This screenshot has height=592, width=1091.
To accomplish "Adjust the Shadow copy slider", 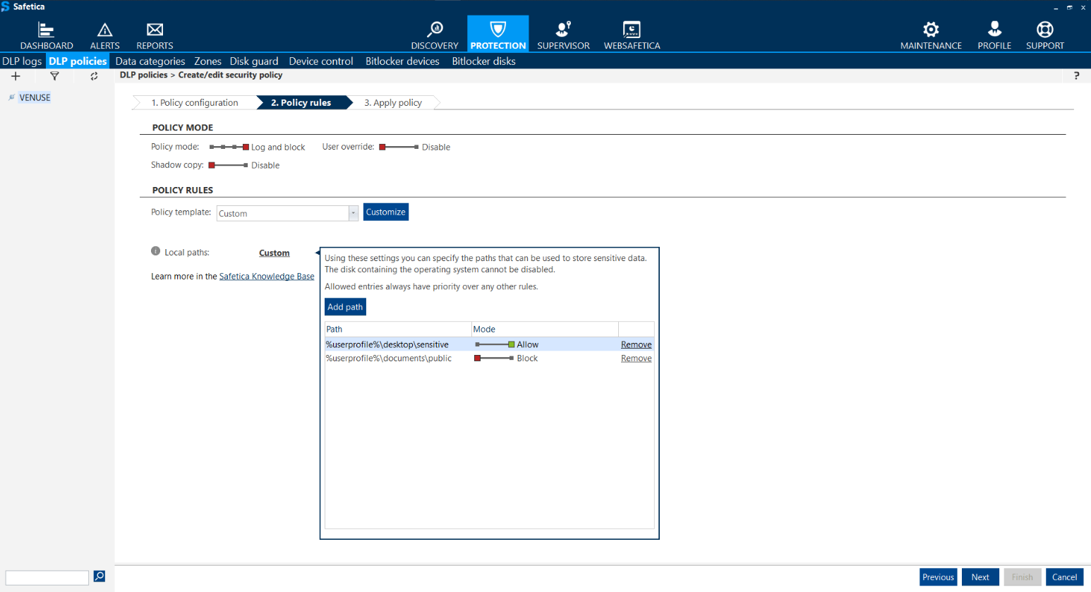I will click(x=228, y=165).
